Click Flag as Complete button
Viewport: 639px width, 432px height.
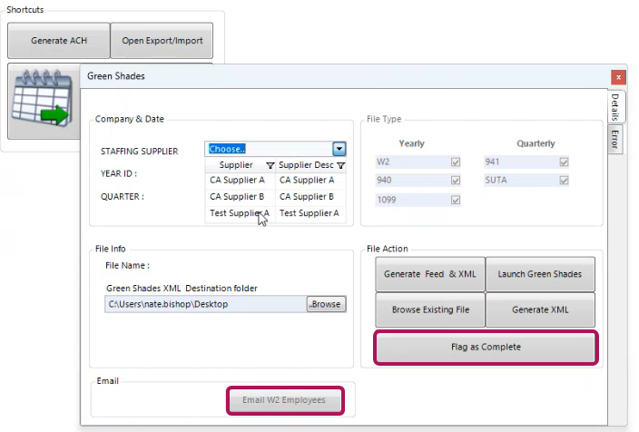(486, 348)
